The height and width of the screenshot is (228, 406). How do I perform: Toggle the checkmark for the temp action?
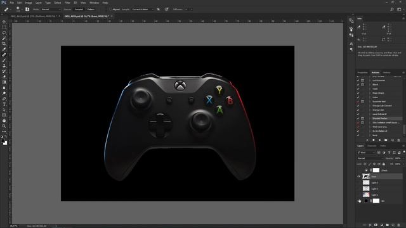[x=358, y=135]
